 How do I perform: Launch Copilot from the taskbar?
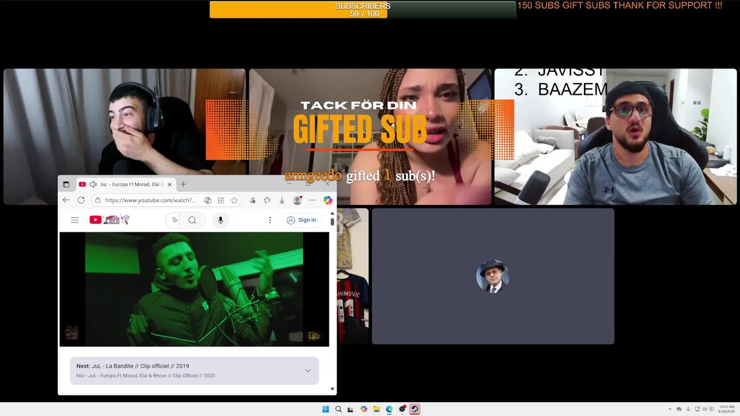coord(364,409)
